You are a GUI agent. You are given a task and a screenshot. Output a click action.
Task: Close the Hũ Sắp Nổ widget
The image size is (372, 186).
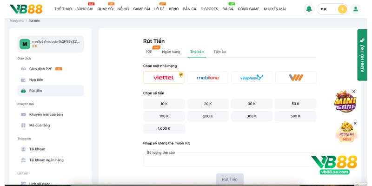pos(355,123)
